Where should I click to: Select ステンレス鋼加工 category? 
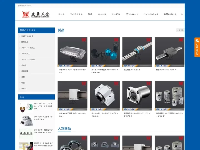pos(28,48)
